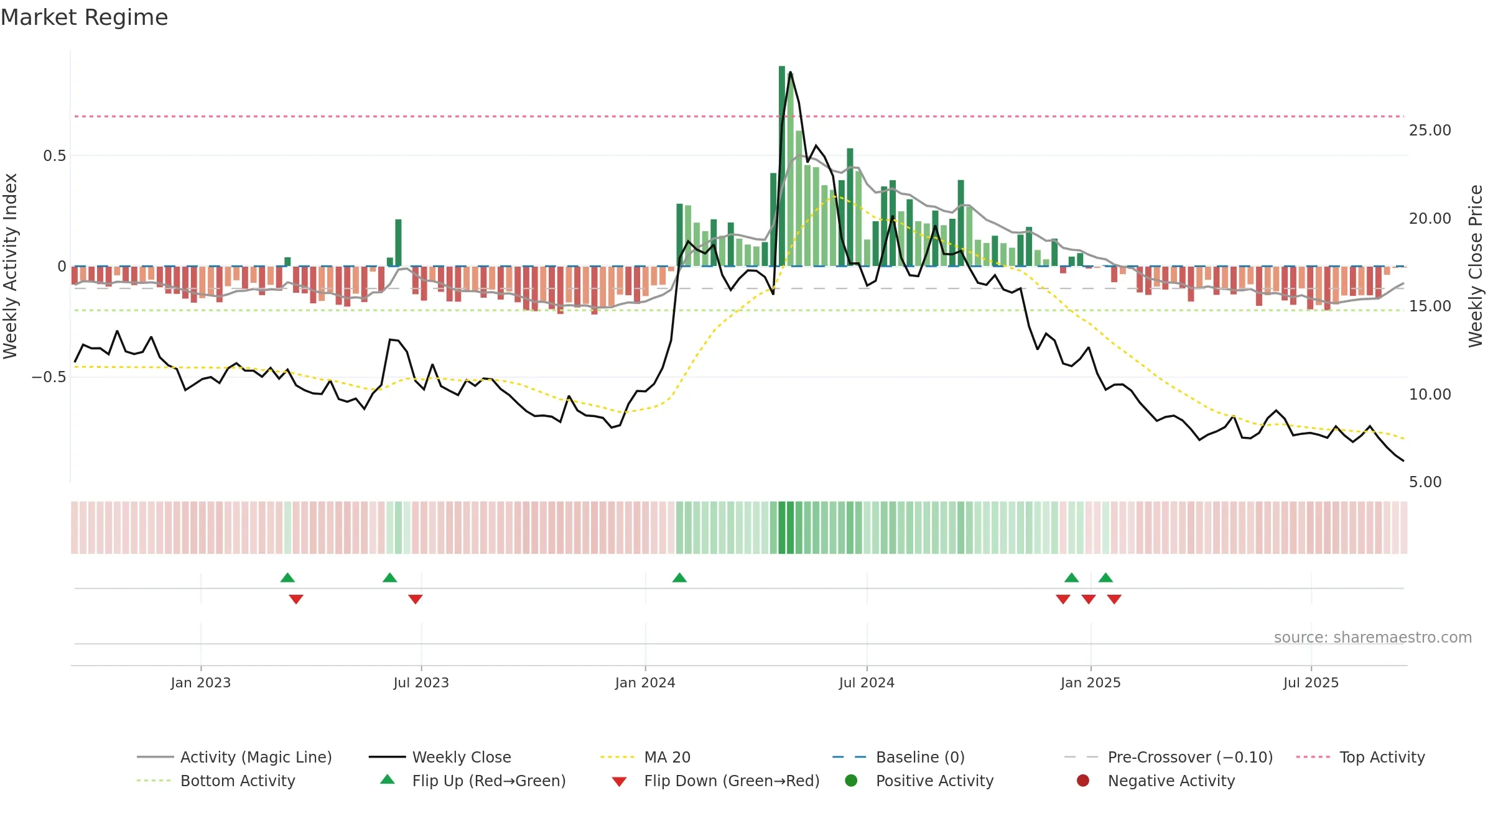Click first red Flip Down marker in 2023

point(296,599)
